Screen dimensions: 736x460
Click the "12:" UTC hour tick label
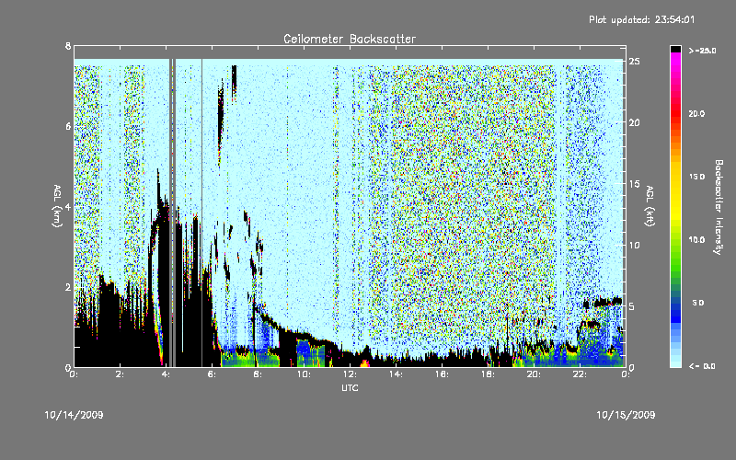point(350,374)
